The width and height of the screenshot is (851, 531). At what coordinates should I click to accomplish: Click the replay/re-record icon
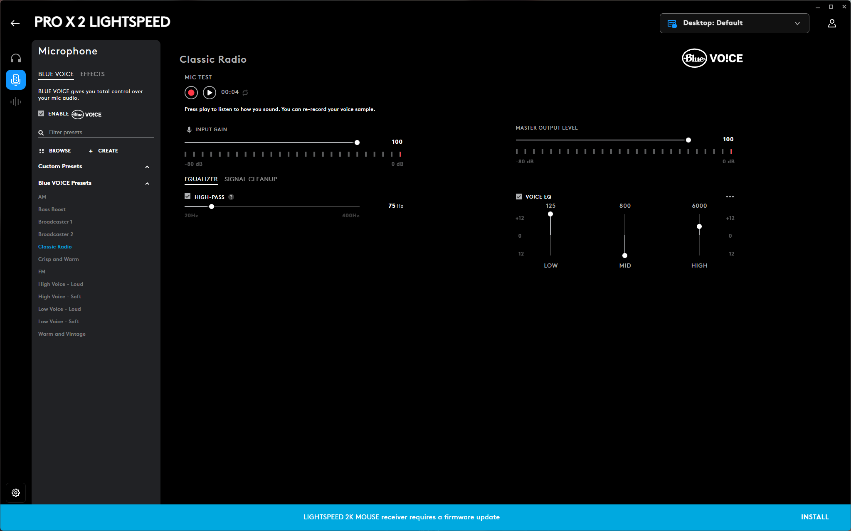245,92
